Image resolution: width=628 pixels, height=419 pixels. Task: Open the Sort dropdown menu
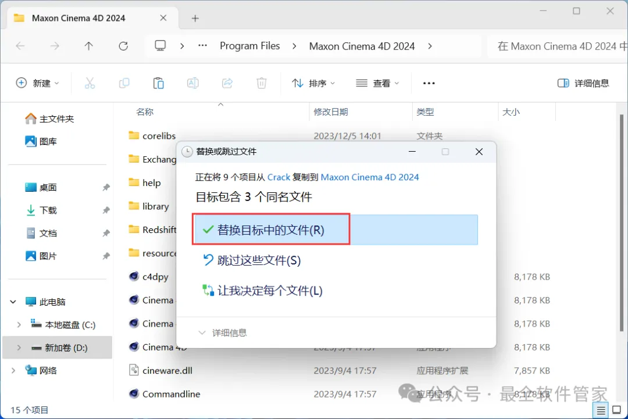[x=313, y=83]
